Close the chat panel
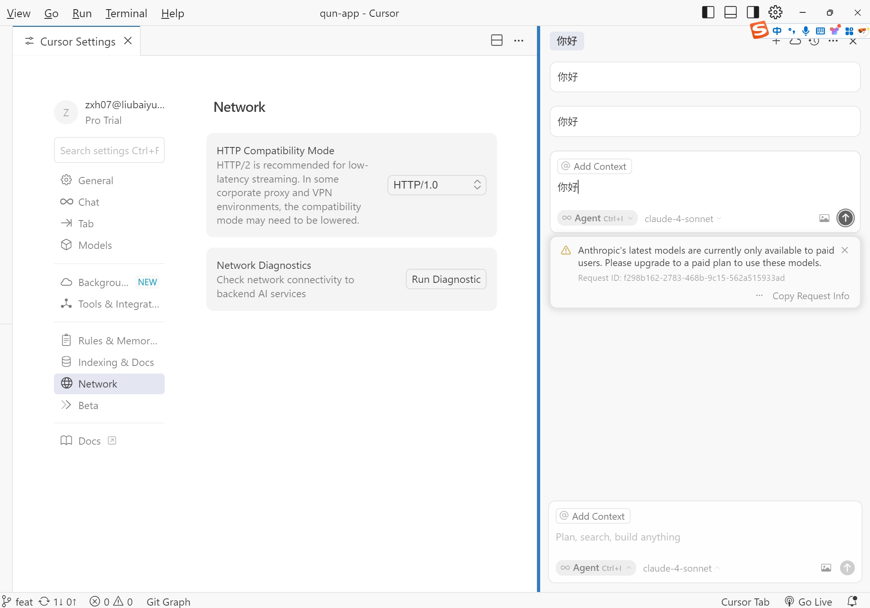Viewport: 870px width, 608px height. (853, 42)
